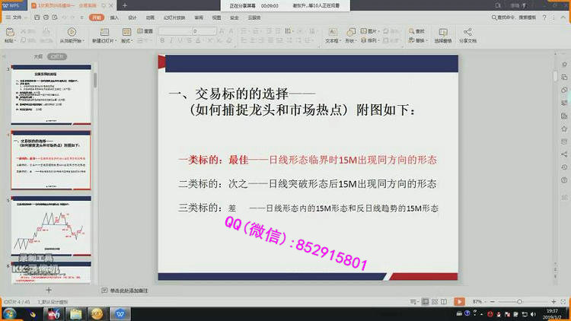Select the 幻灯片 thumbnails panel tab
Image resolution: width=571 pixels, height=321 pixels.
[x=56, y=56]
